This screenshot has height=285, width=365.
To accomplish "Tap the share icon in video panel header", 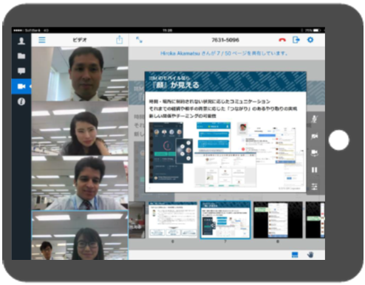I will [x=120, y=40].
